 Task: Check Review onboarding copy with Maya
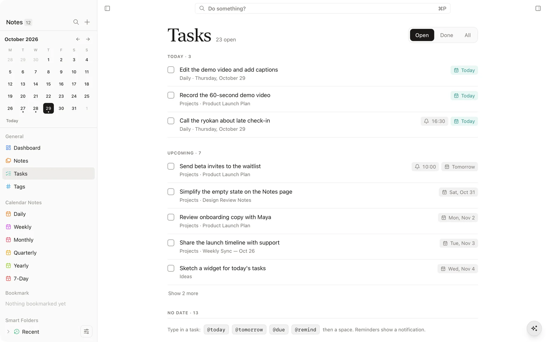click(171, 217)
